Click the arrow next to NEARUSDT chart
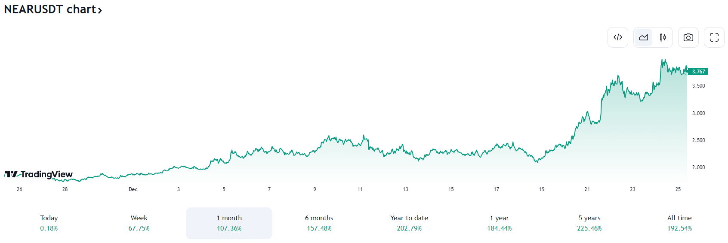Image resolution: width=728 pixels, height=243 pixels. tap(100, 10)
